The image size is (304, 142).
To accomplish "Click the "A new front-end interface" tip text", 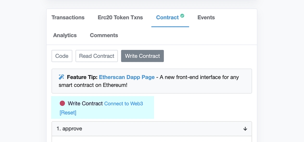I will [199, 77].
